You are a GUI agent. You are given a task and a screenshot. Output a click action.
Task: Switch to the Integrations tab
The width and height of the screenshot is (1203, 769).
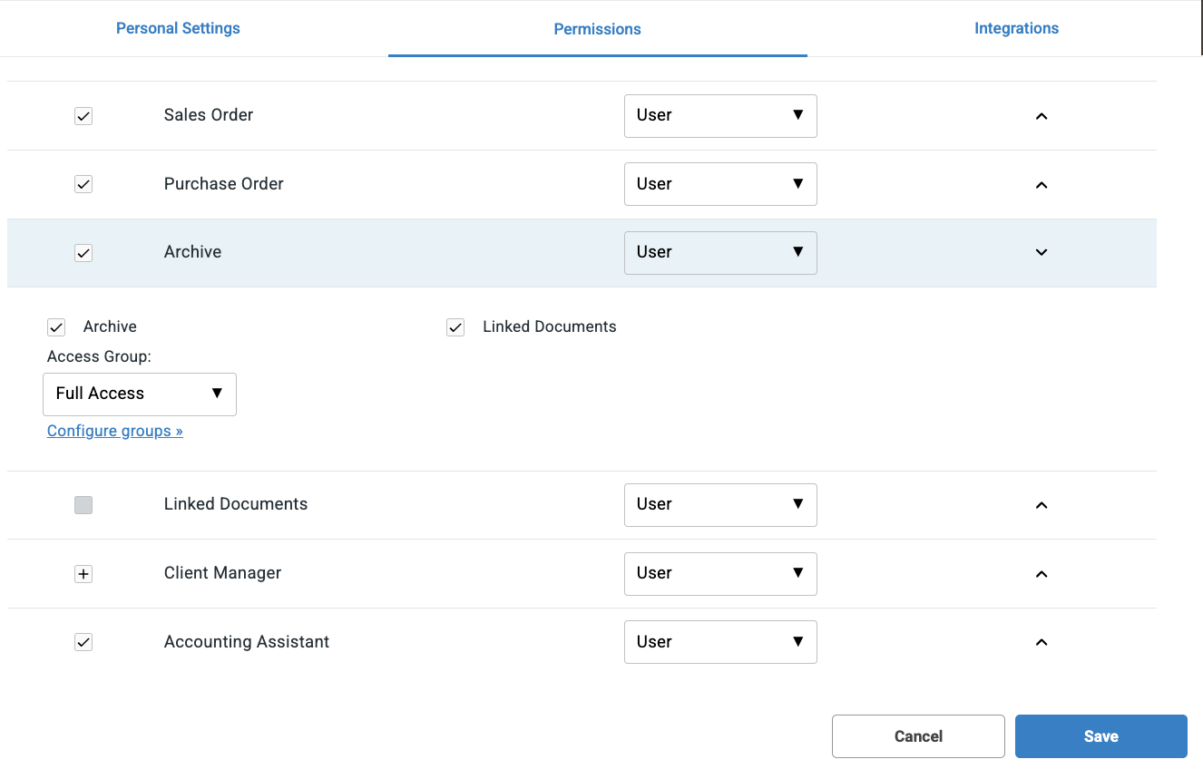1016,28
